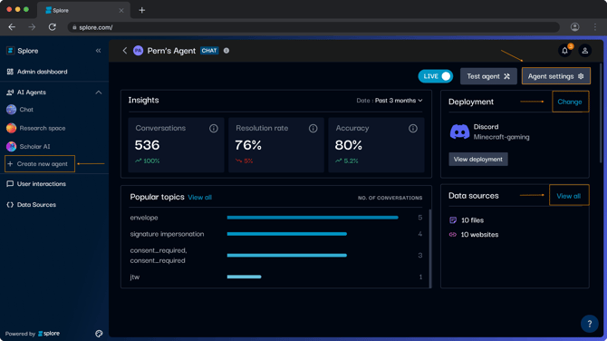Screen dimensions: 607x341
Task: Collapse the sidebar with double chevron
Action: 99,51
